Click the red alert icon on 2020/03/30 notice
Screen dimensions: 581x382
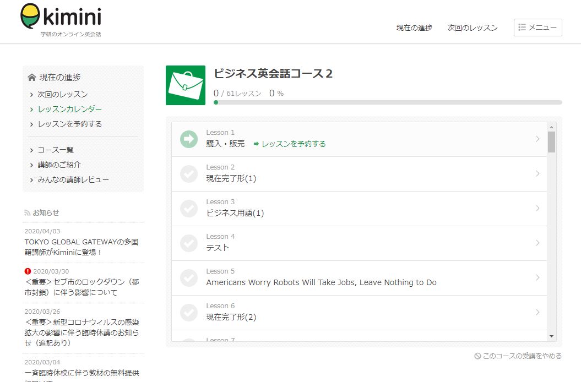(x=28, y=271)
